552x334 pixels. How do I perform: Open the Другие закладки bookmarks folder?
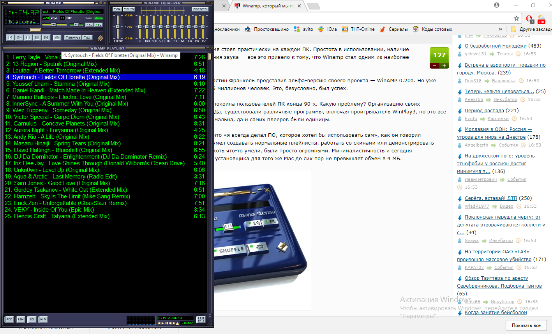pos(531,29)
